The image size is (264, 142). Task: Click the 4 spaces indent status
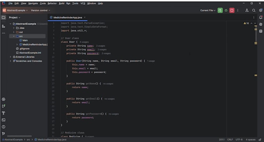(x=250, y=140)
